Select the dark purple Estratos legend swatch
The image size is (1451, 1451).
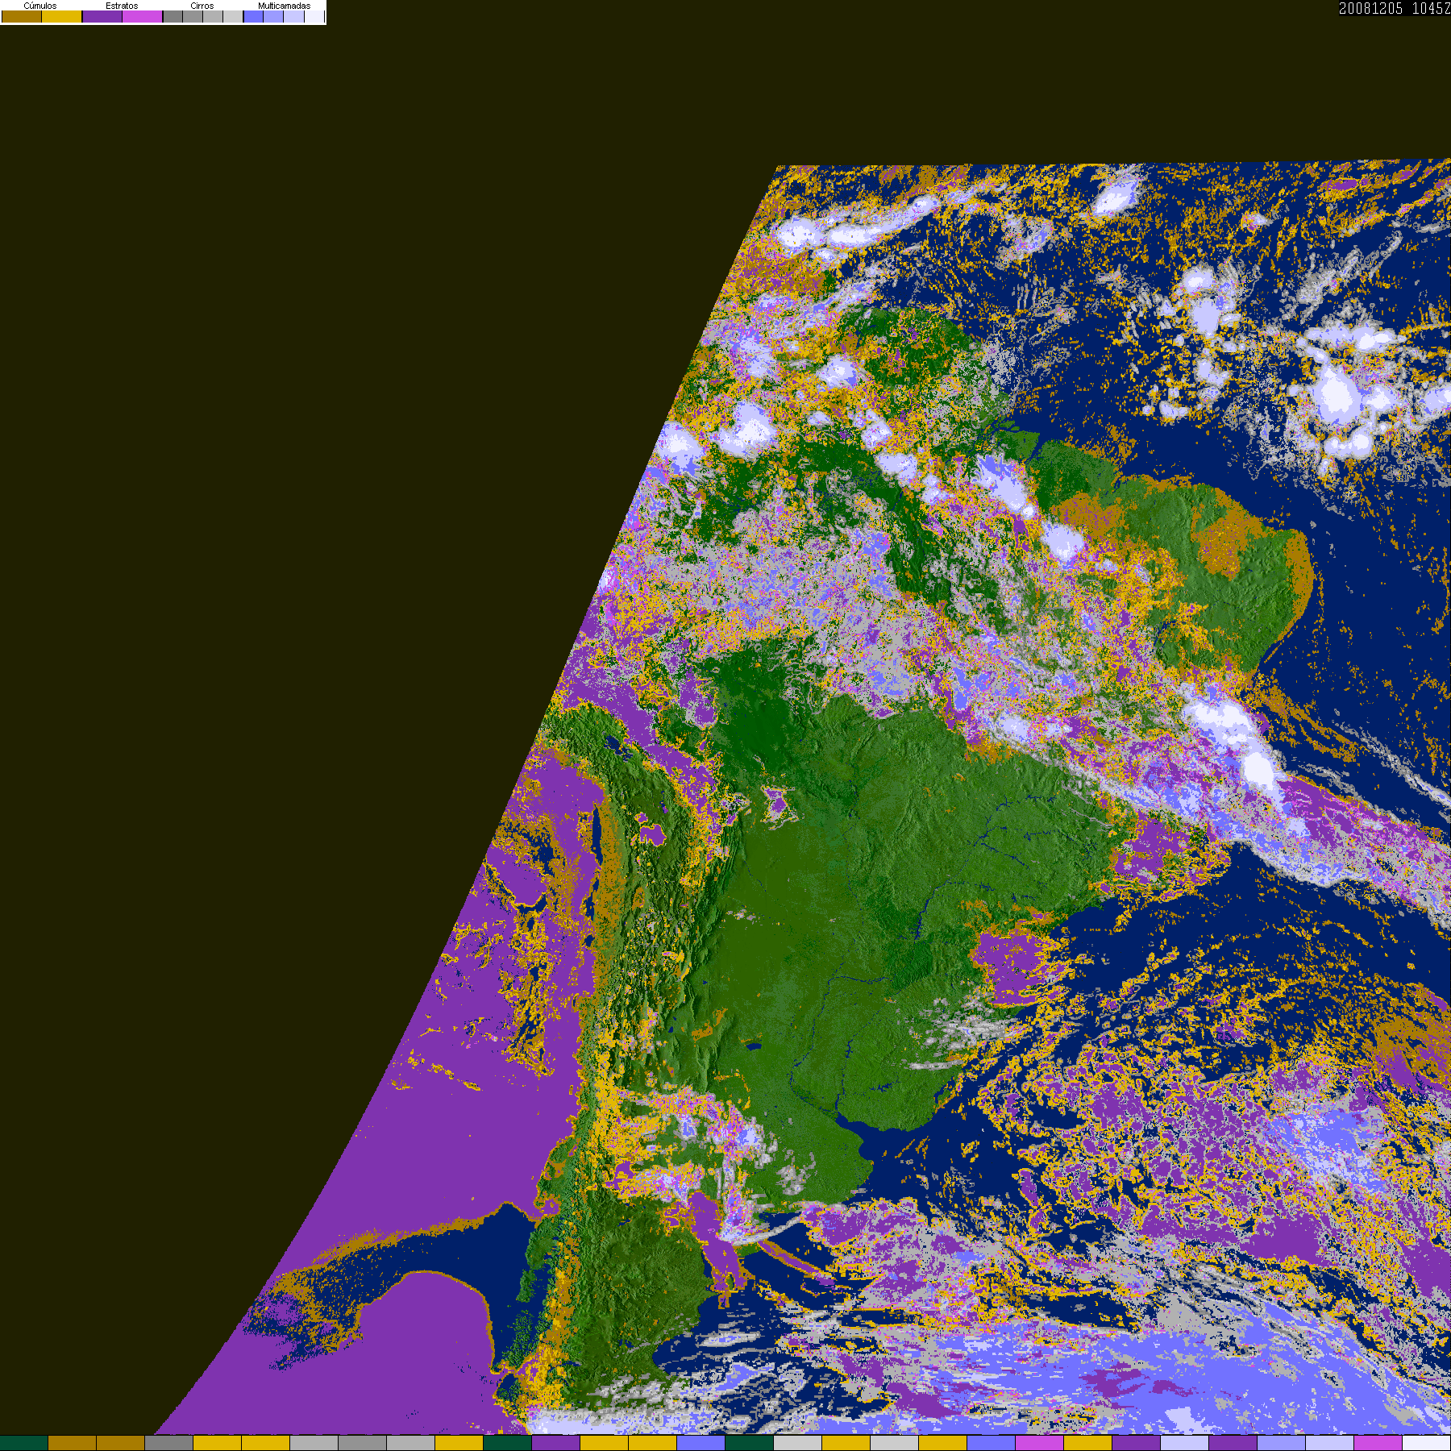click(102, 16)
